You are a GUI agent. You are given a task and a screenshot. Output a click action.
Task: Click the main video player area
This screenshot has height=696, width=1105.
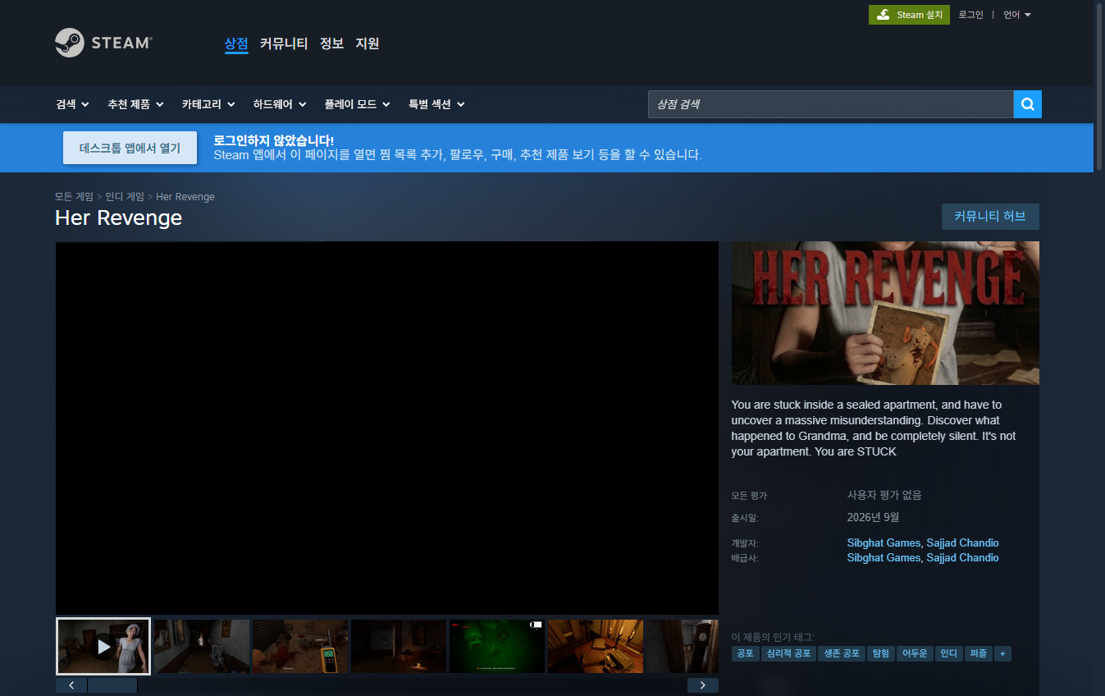click(x=387, y=428)
